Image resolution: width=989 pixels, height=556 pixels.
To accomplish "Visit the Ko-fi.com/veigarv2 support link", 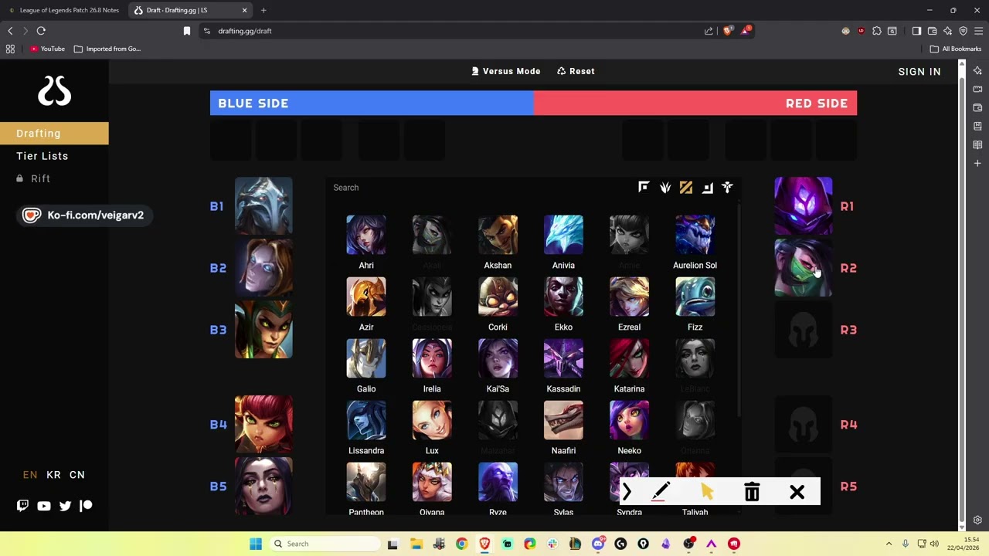I will point(83,215).
